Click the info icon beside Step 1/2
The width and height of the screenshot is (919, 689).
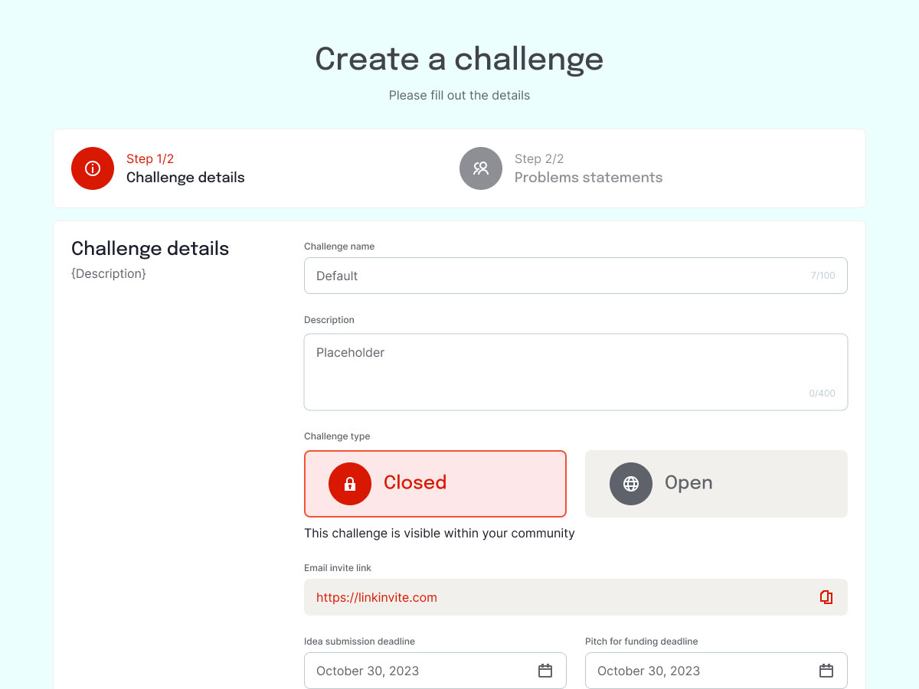point(93,168)
